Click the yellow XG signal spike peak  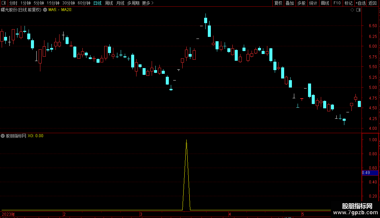186,140
